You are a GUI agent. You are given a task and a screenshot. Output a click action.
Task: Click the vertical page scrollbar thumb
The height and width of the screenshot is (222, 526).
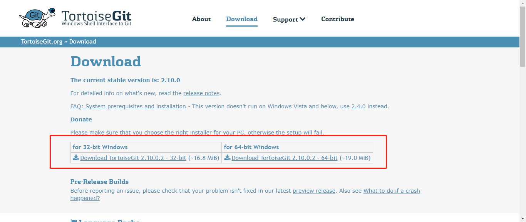tap(523, 37)
